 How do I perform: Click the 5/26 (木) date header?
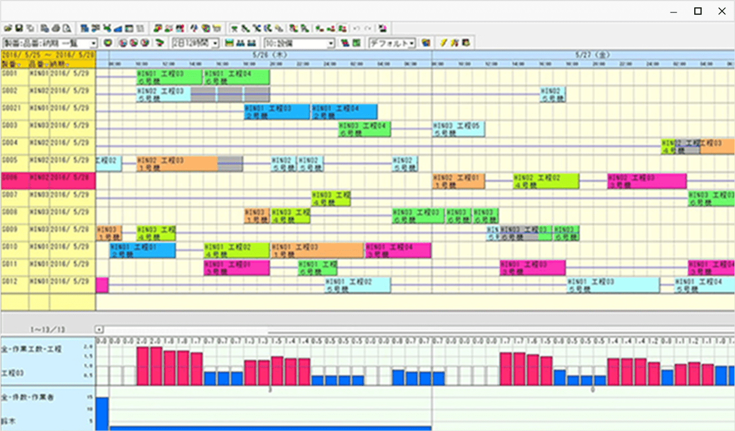[270, 55]
